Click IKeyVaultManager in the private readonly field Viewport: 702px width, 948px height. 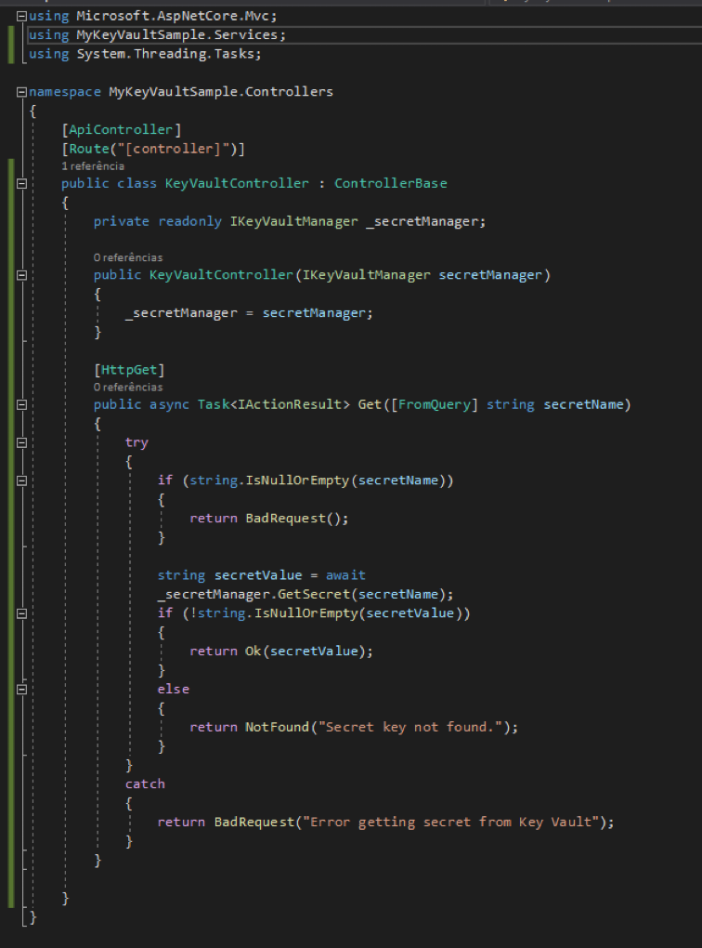click(x=293, y=222)
